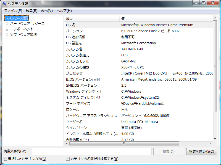This screenshot has width=221, height=165.
Task: Select システムの概要 in the tree
Action: [17, 18]
